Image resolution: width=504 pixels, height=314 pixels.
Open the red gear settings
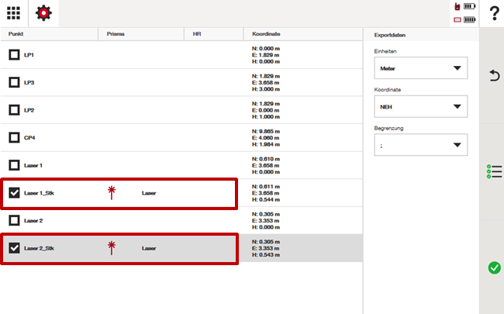pos(43,14)
